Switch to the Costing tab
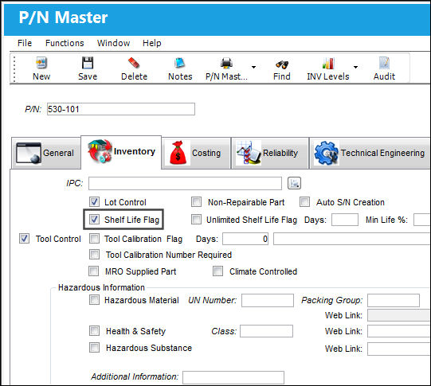This screenshot has height=386, width=431. 196,153
